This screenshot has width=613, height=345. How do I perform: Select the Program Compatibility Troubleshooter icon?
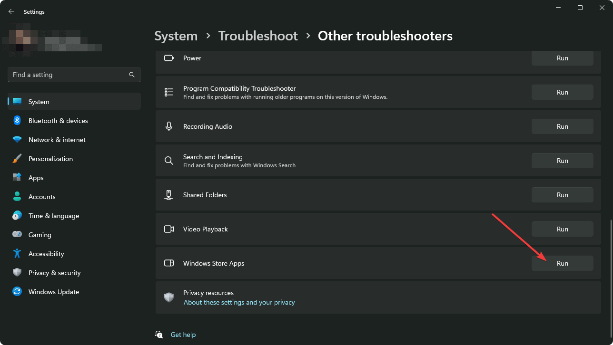(x=168, y=92)
